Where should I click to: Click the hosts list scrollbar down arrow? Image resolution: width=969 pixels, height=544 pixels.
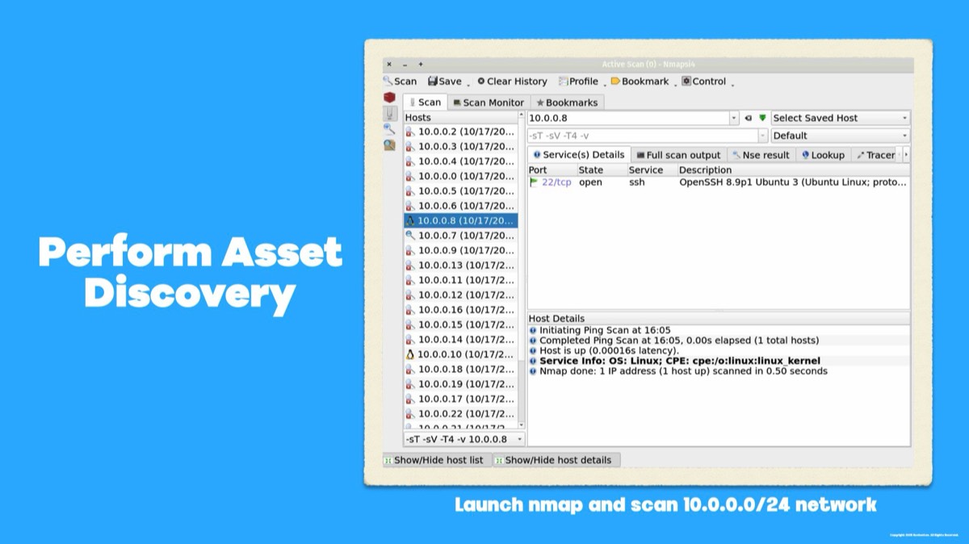coord(521,425)
